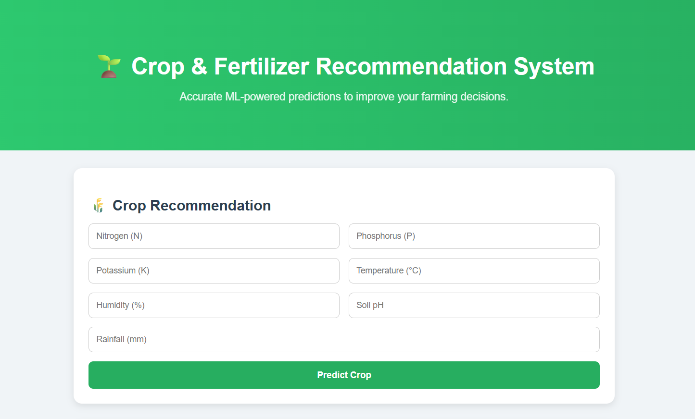Click the "Accurate ML-powered predictions" subtitle text
Image resolution: width=695 pixels, height=419 pixels.
tap(344, 97)
